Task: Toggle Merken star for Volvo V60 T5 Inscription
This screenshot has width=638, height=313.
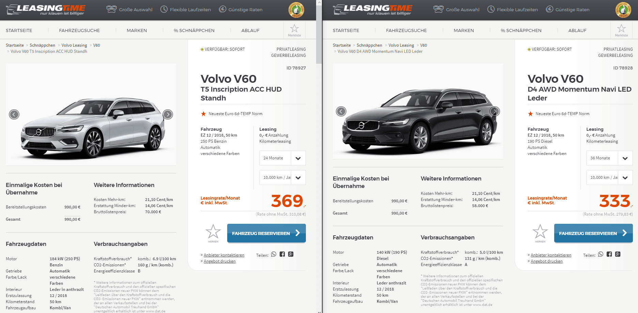Action: click(x=213, y=233)
